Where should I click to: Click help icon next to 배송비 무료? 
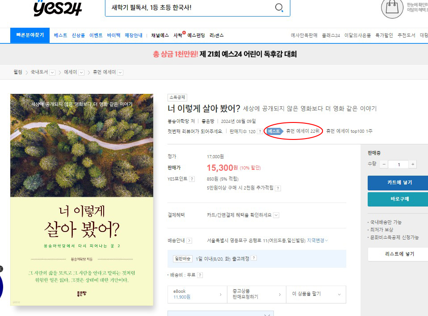(x=200, y=275)
